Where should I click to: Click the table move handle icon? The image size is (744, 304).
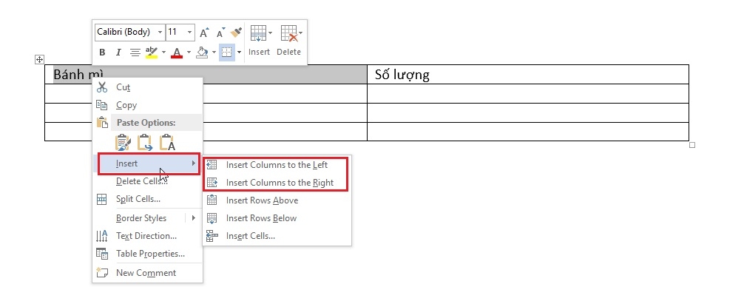[39, 59]
